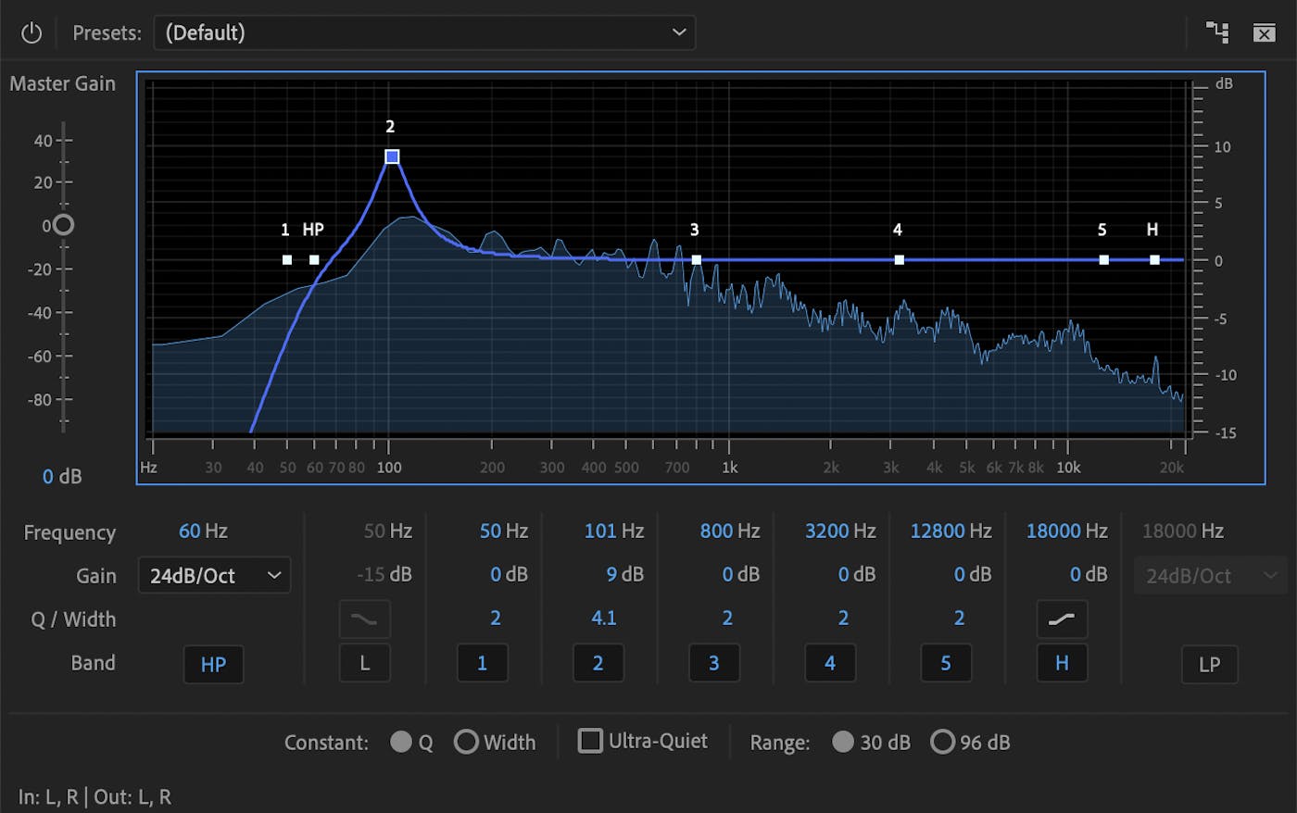Toggle the H high shelf band

tap(1062, 663)
